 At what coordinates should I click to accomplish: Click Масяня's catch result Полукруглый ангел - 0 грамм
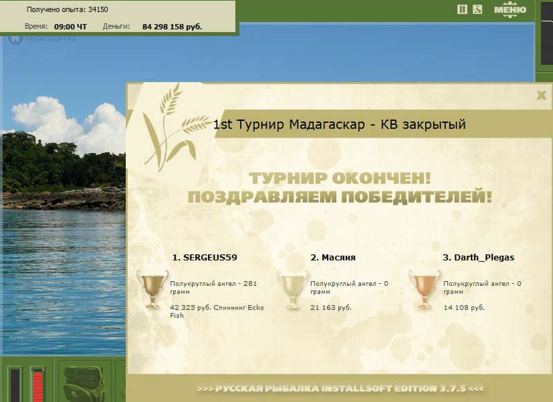[x=349, y=287]
